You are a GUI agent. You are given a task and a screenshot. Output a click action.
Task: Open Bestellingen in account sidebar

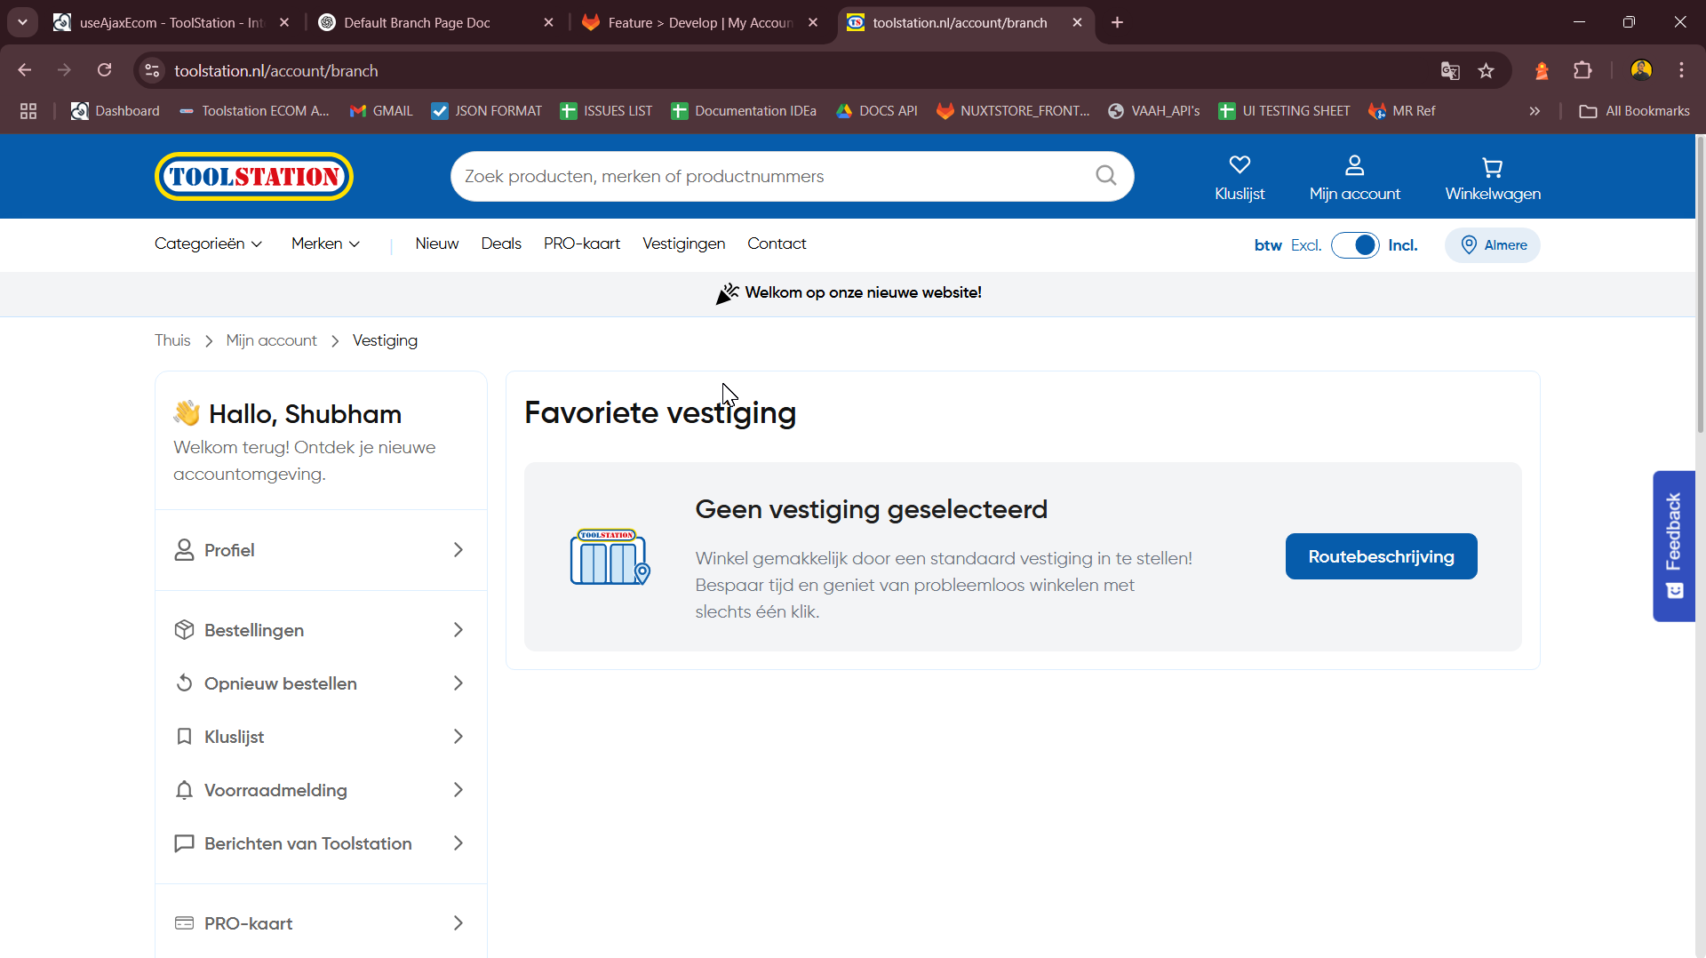321,630
